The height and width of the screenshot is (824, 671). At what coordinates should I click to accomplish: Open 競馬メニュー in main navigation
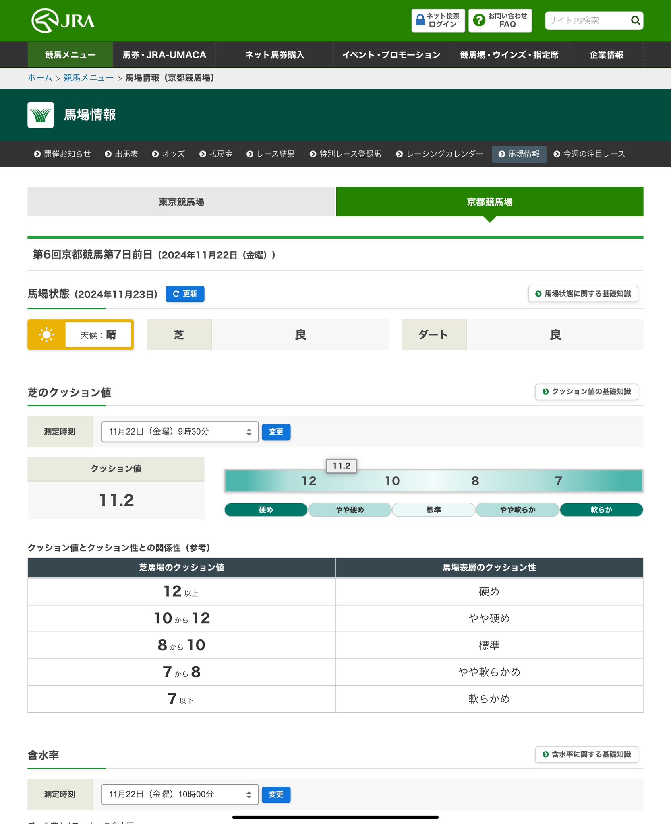click(70, 55)
